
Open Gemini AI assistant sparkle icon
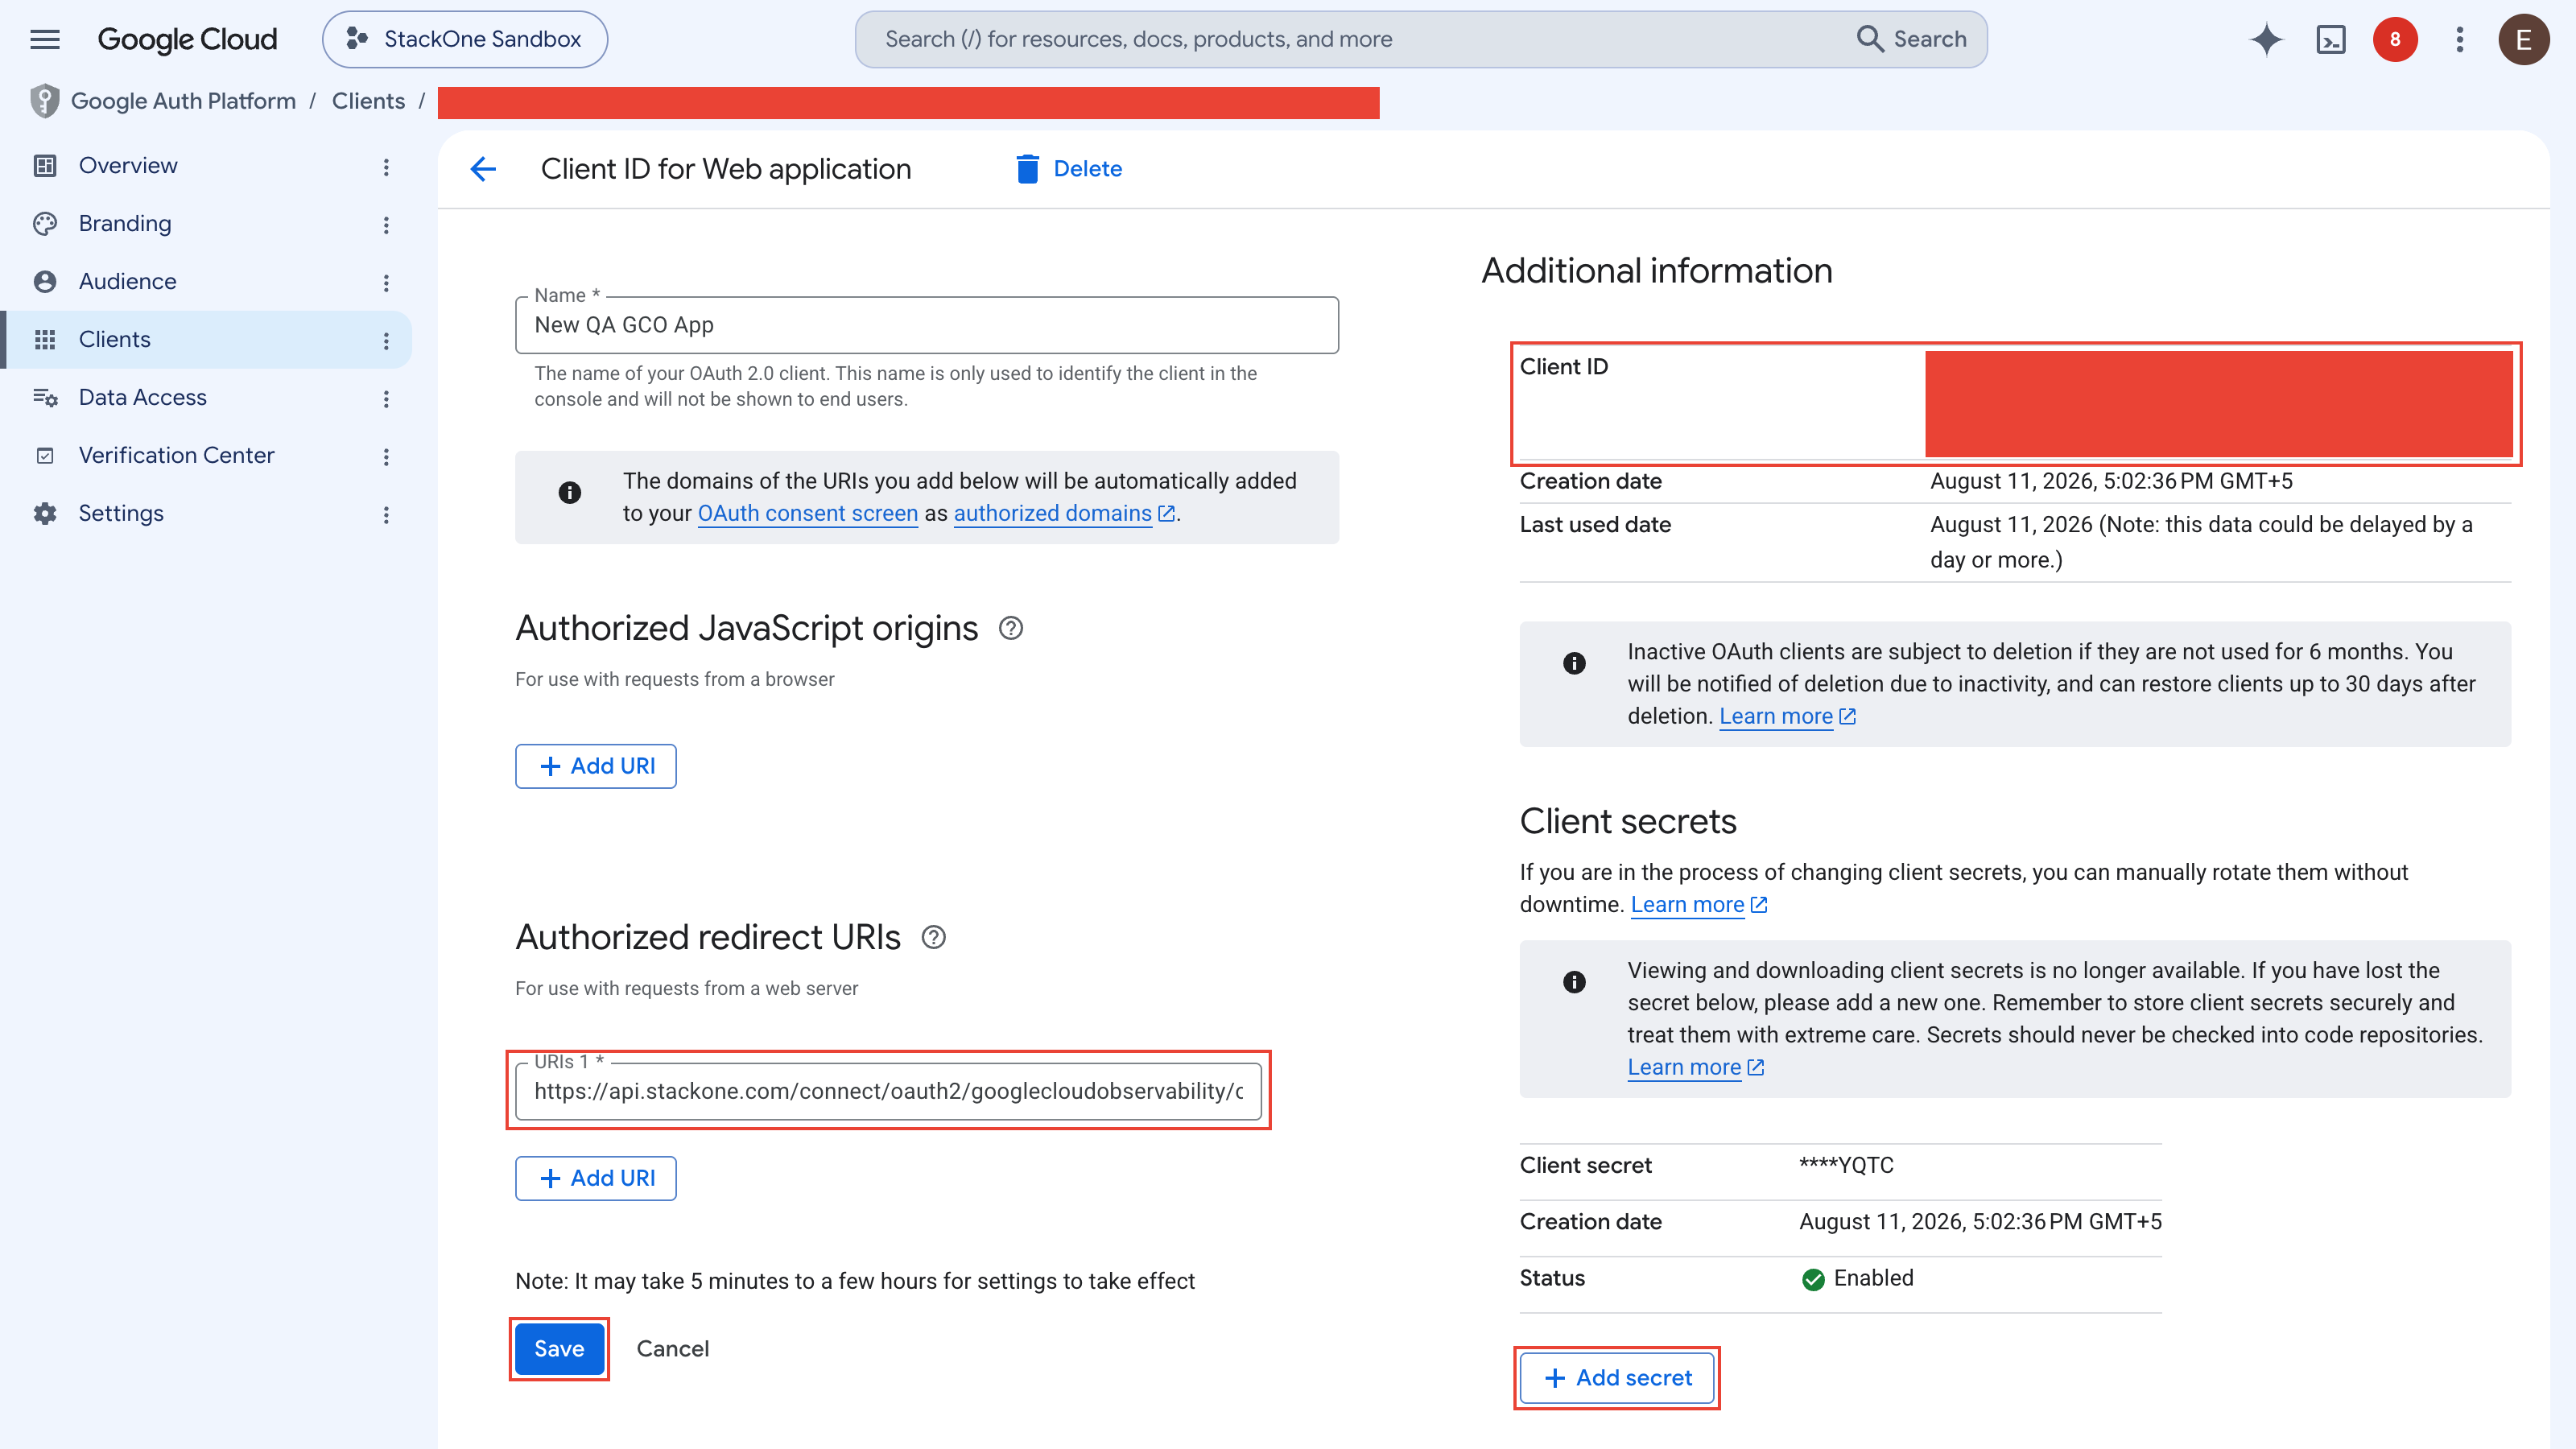(x=2266, y=39)
